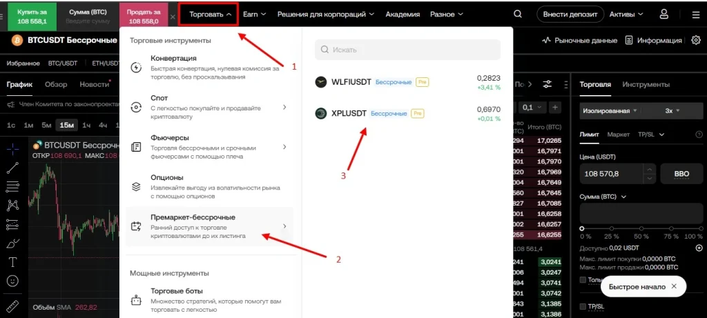Click Торговые боты robot icon
Screen dimensions: 707x318
[136, 300]
